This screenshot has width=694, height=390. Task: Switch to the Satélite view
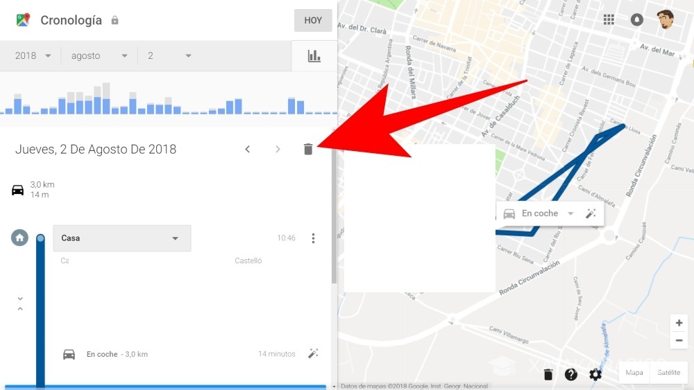pos(668,373)
